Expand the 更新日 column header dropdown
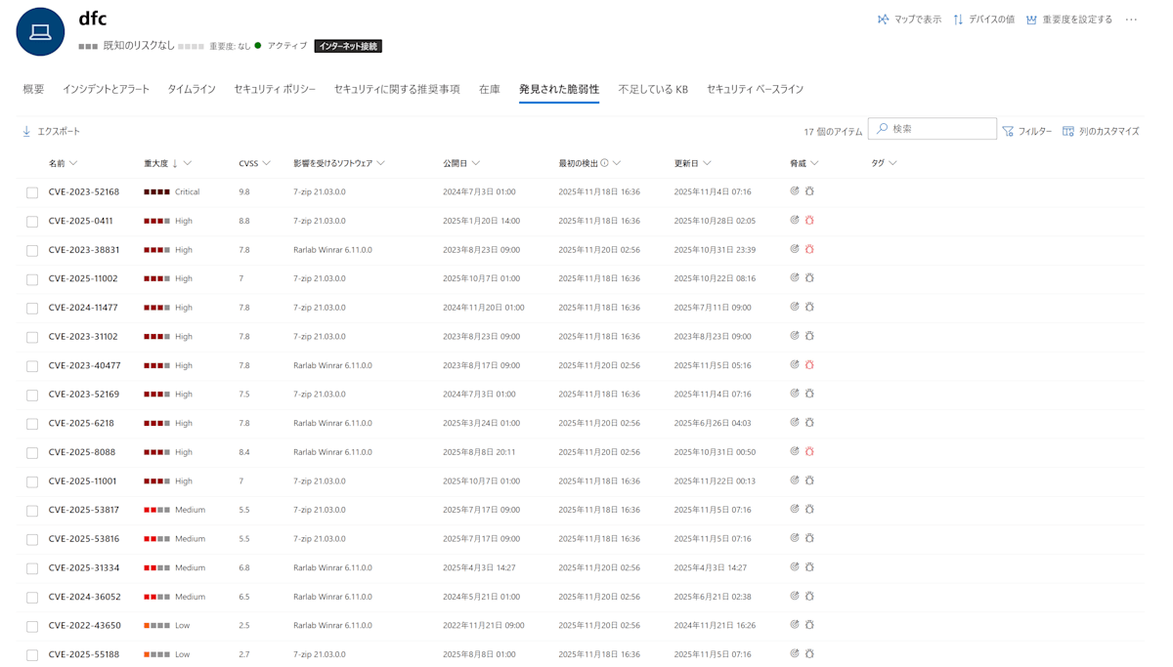 tap(707, 163)
